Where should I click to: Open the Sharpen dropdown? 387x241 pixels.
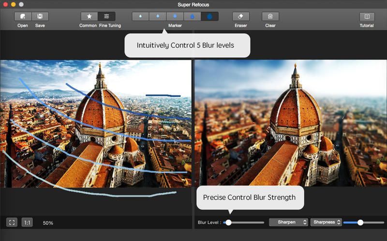click(288, 222)
